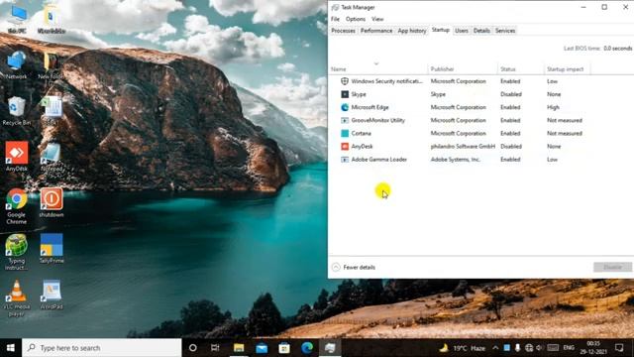Viewport: 634px width, 357px height.
Task: Select the AnyDesk desktop shortcut
Action: point(17,157)
